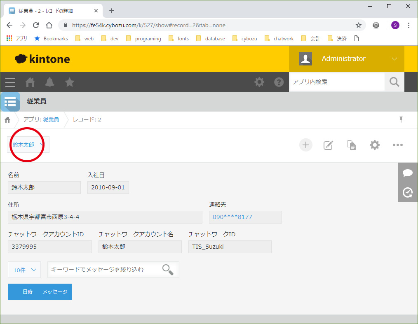Image resolution: width=418 pixels, height=324 pixels.
Task: Close the 従業員 browser tab
Action: point(96,11)
